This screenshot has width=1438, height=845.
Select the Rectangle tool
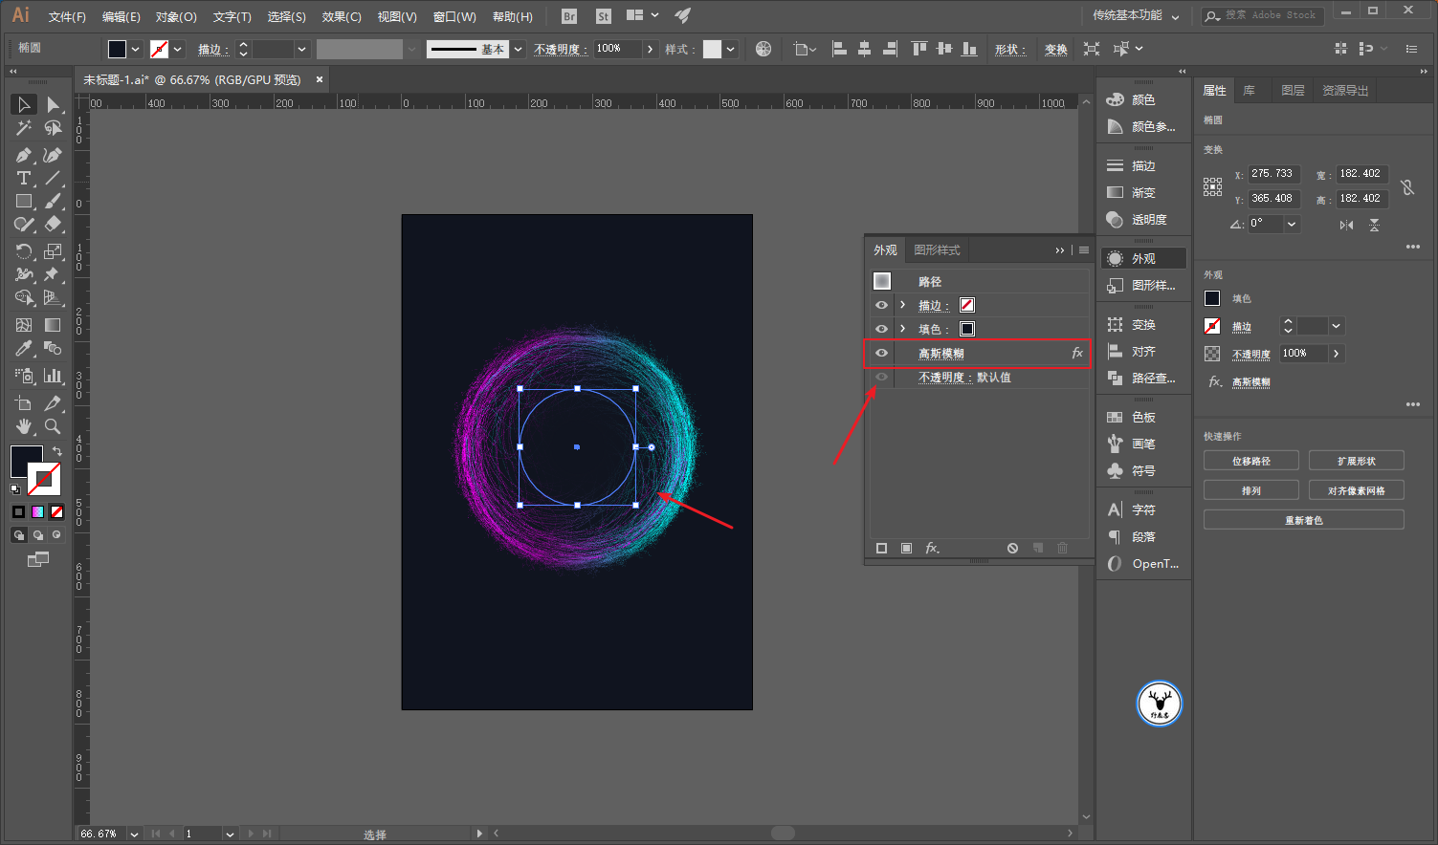pyautogui.click(x=24, y=201)
